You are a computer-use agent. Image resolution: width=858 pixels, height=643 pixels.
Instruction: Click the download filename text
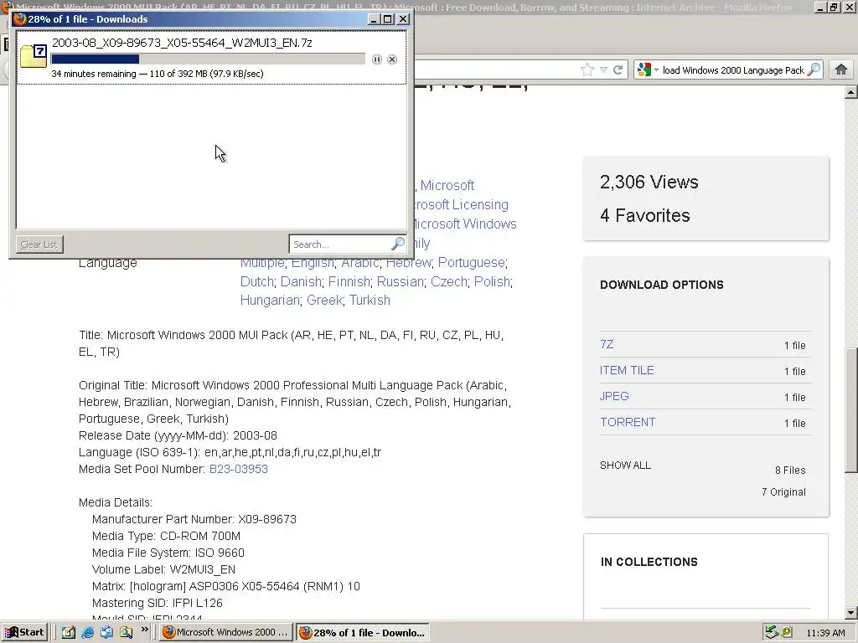coord(182,43)
